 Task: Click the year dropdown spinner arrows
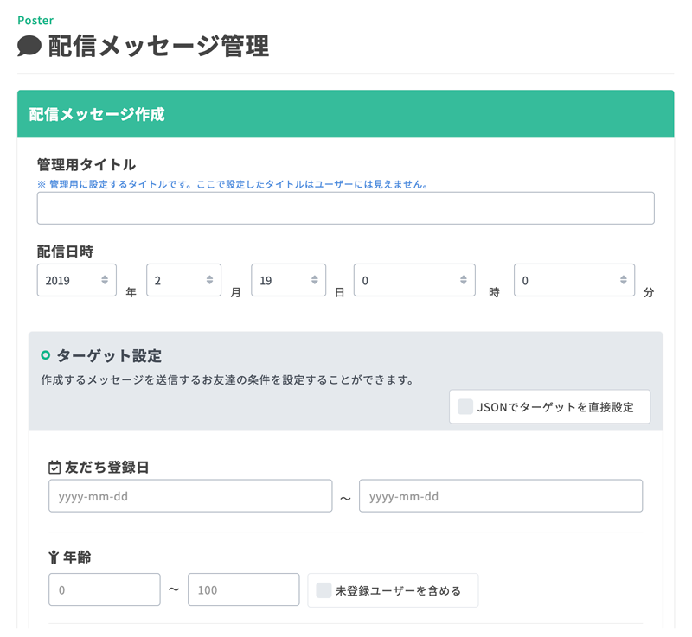point(105,280)
